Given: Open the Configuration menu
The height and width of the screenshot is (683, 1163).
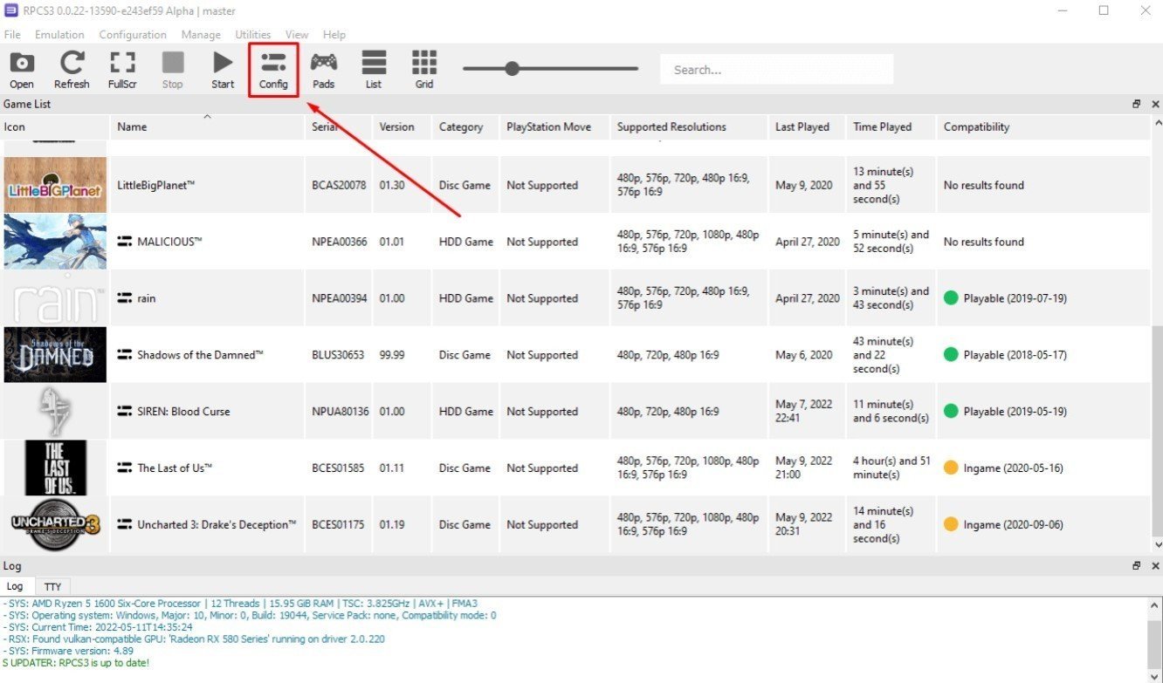Looking at the screenshot, I should pyautogui.click(x=133, y=35).
